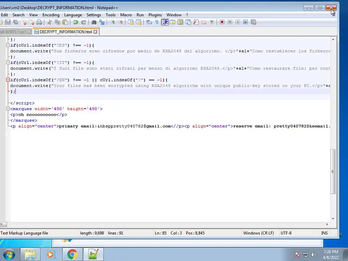This screenshot has width=348, height=261.
Task: Collapse the ?ES if block fold marker
Action: tap(8, 45)
